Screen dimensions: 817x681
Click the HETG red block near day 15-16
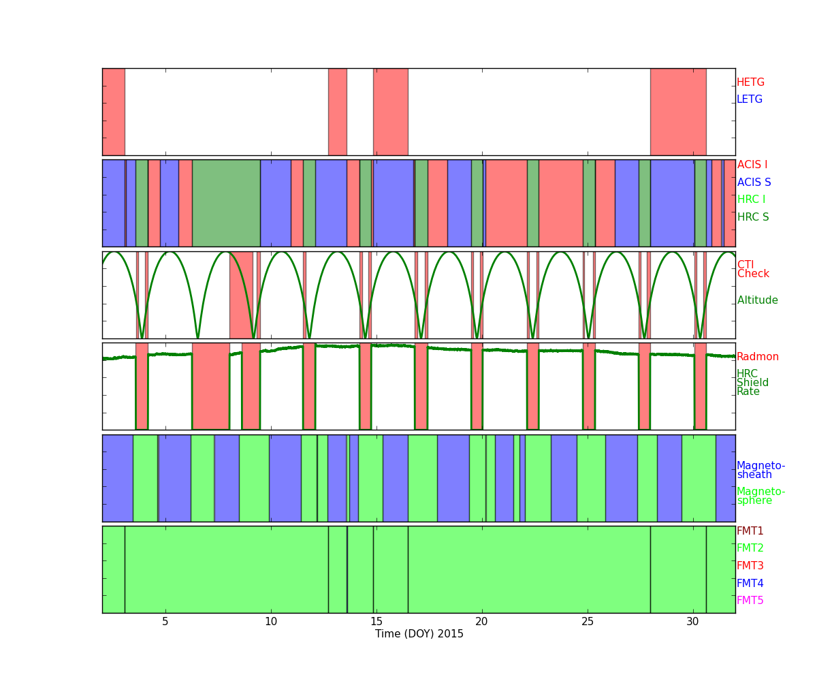(391, 112)
